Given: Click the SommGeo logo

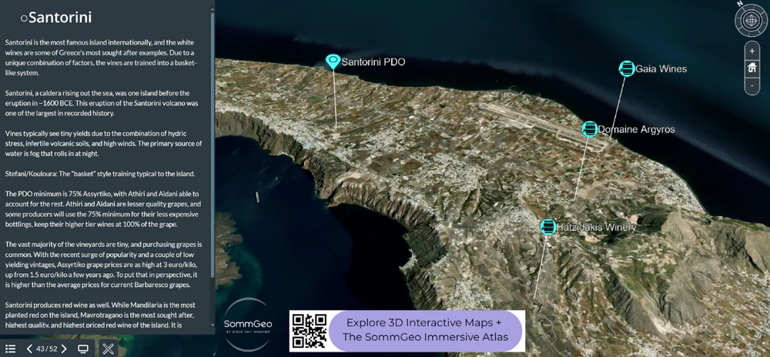Looking at the screenshot, I should 248,325.
